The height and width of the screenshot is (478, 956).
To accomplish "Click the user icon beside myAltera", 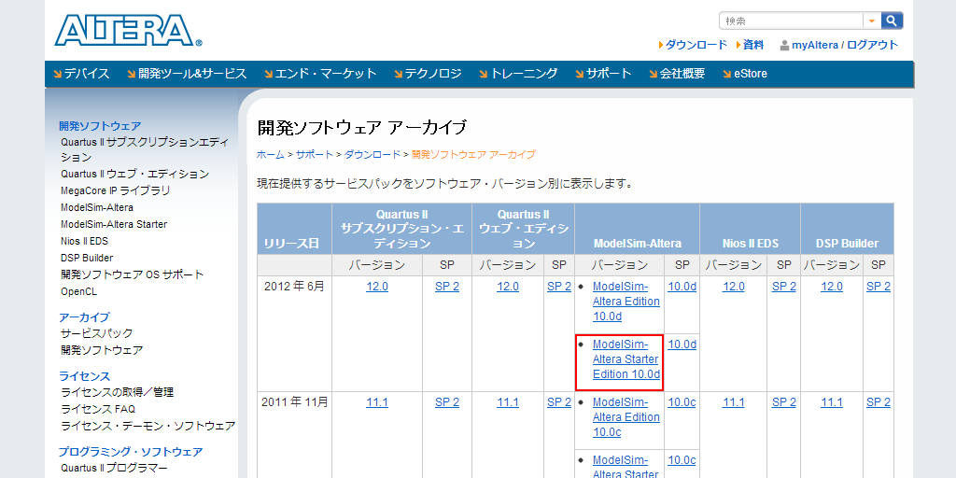I will pos(784,45).
